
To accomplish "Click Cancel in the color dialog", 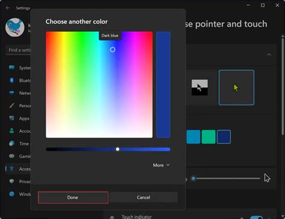I will pos(144,197).
